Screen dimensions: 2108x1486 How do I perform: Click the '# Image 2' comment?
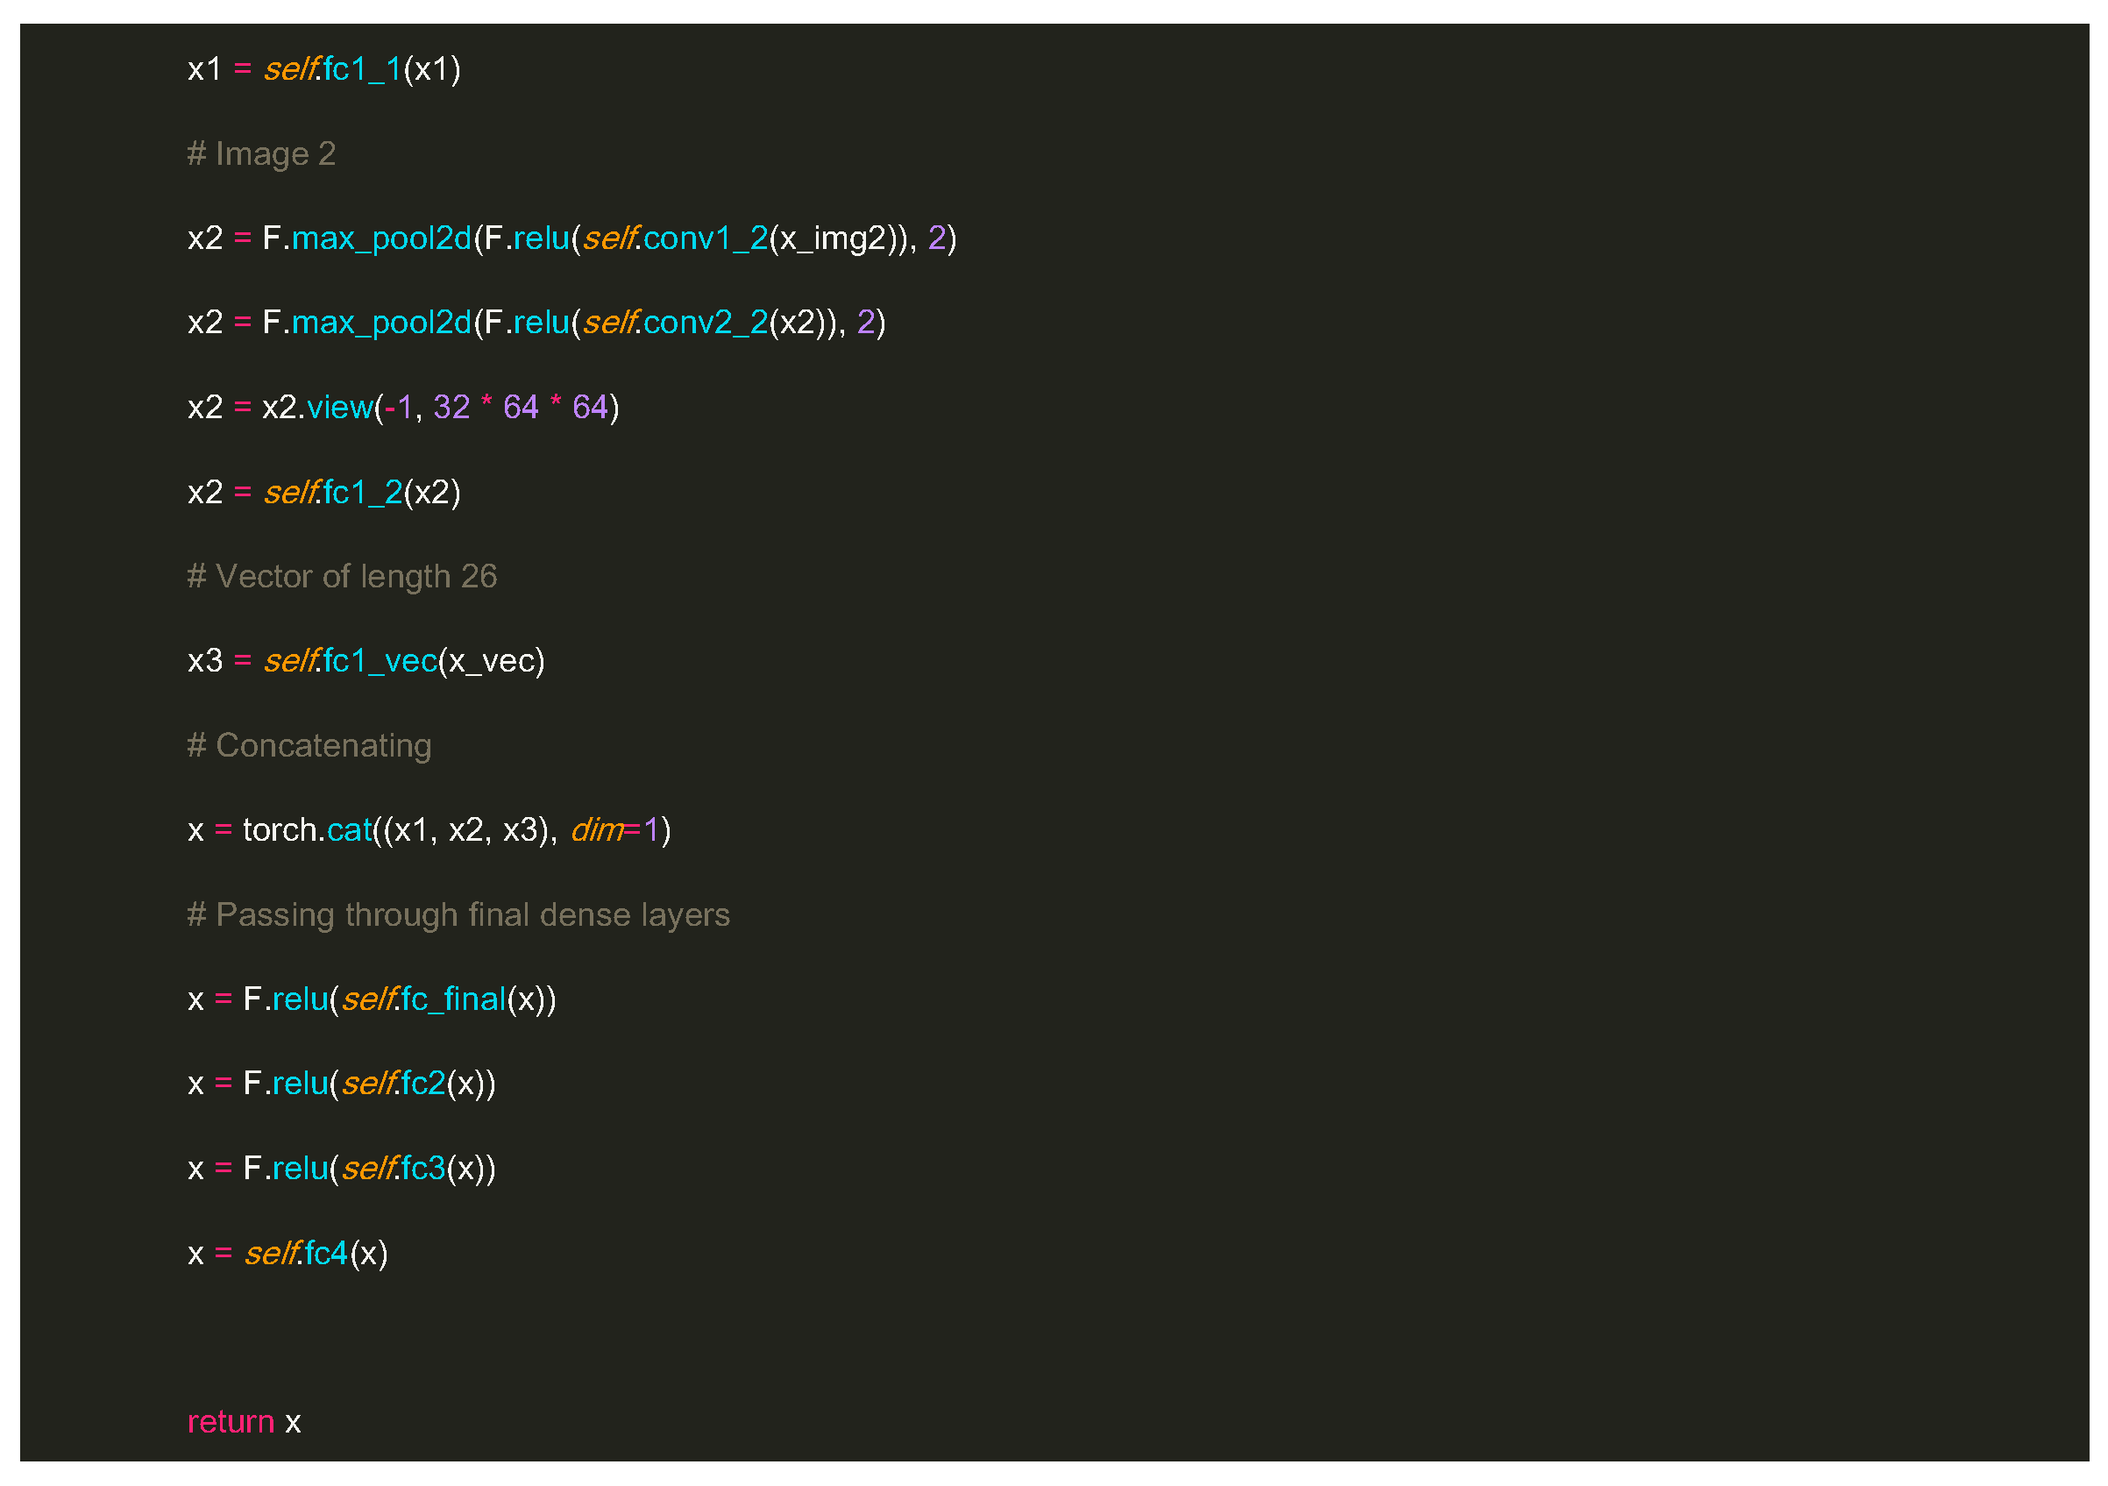coord(262,153)
